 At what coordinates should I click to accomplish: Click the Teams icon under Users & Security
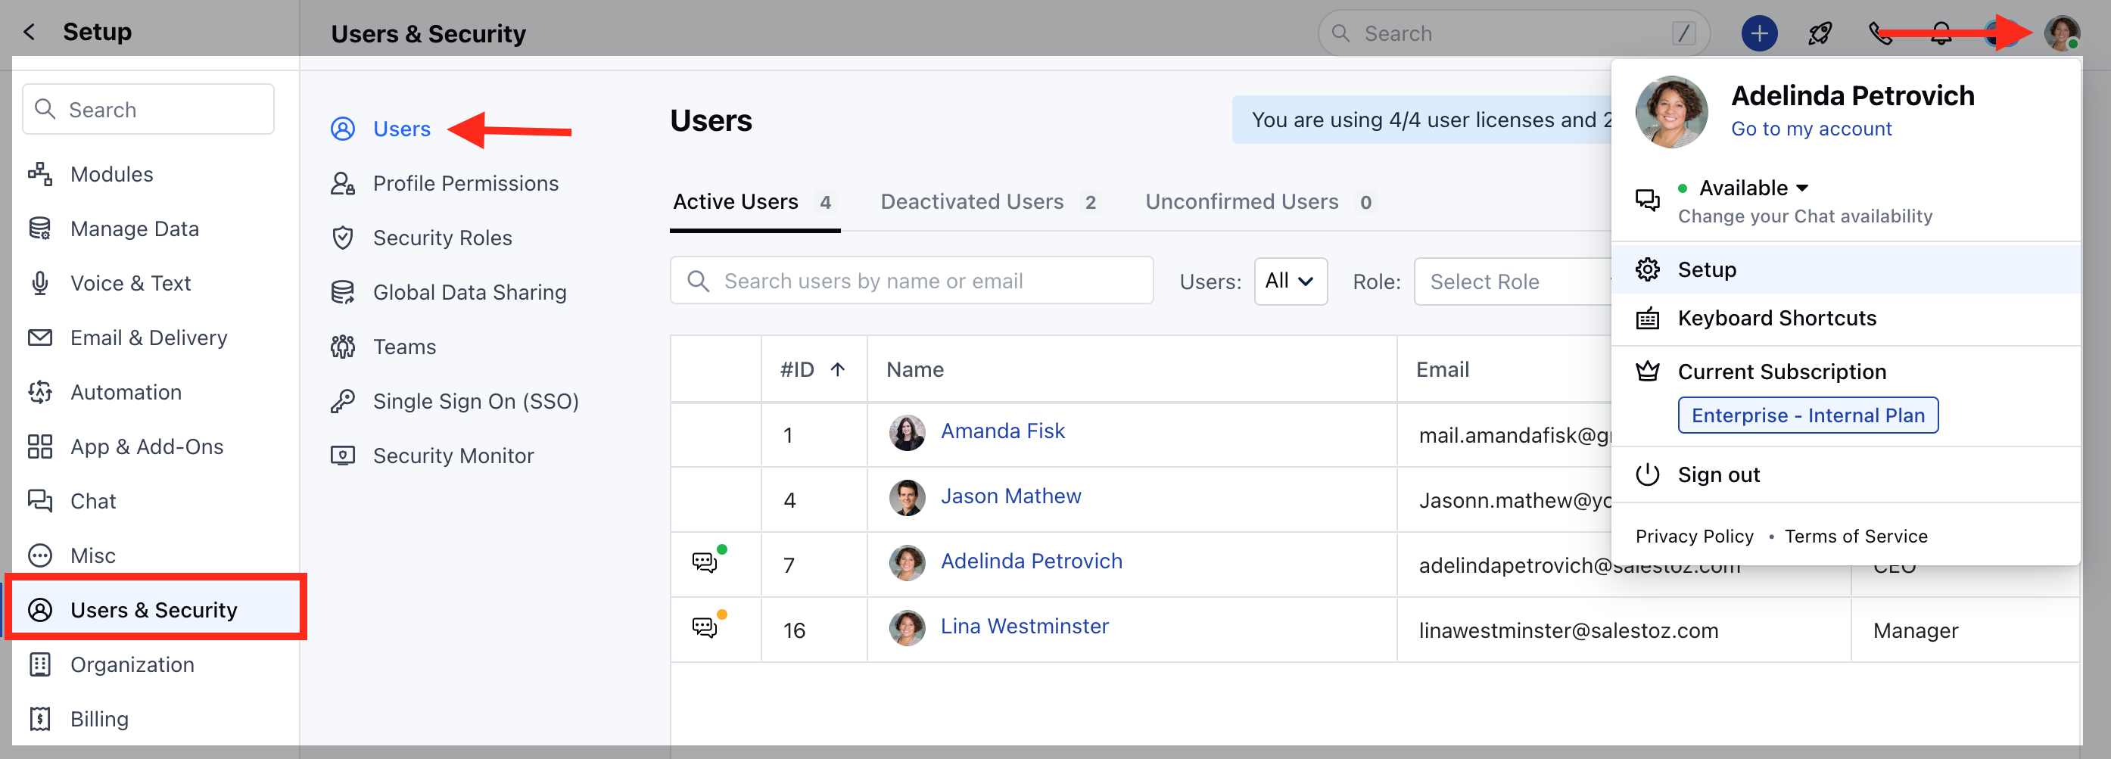tap(344, 346)
